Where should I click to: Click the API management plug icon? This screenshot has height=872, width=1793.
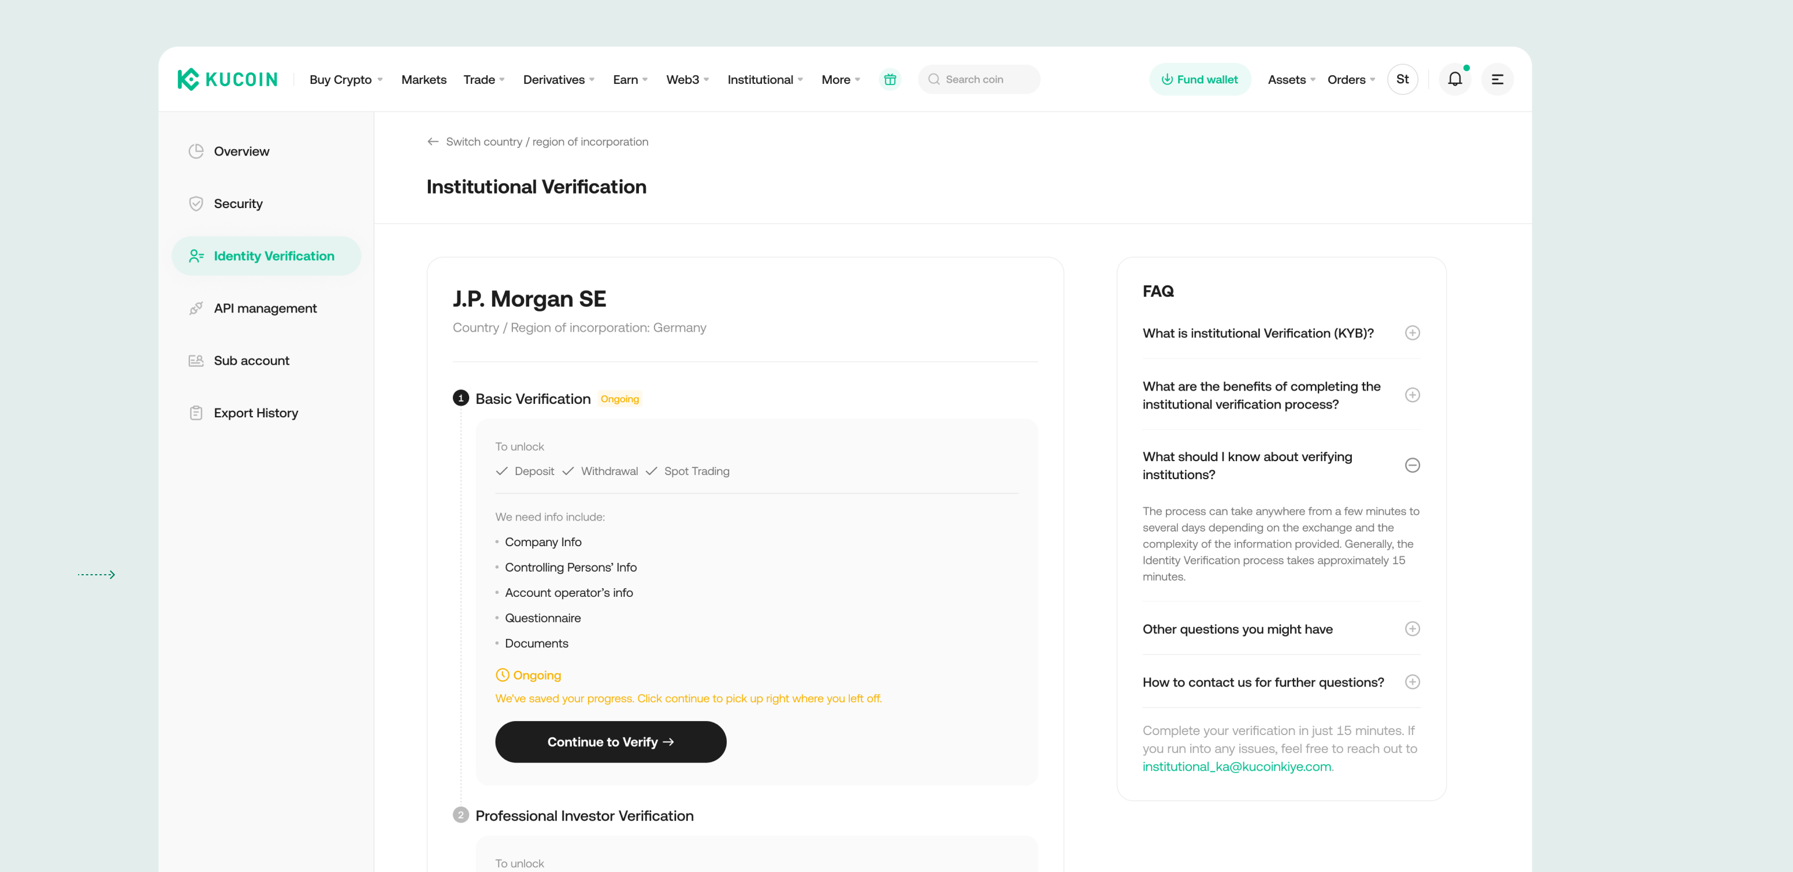click(196, 308)
